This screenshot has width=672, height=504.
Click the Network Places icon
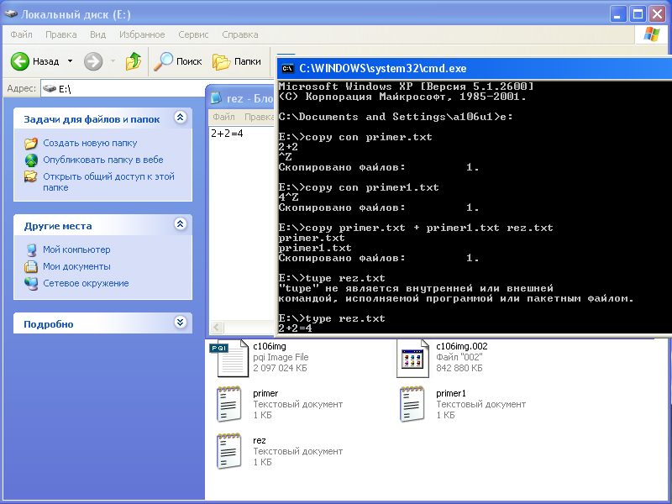[x=31, y=283]
